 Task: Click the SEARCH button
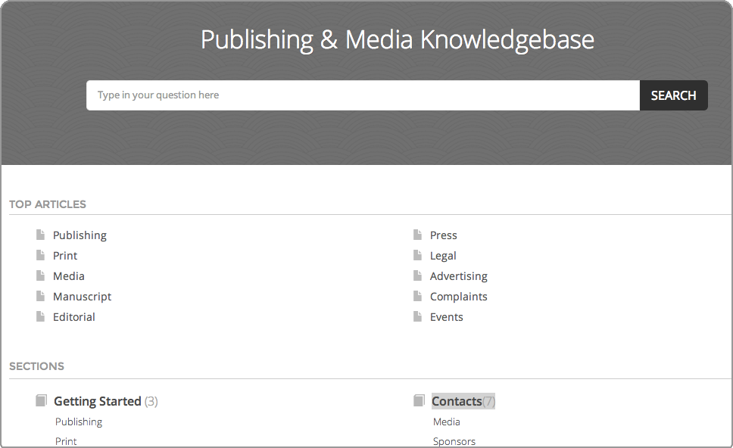tap(674, 95)
